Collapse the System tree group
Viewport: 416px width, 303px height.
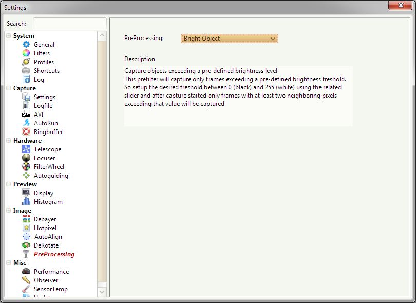(x=9, y=36)
